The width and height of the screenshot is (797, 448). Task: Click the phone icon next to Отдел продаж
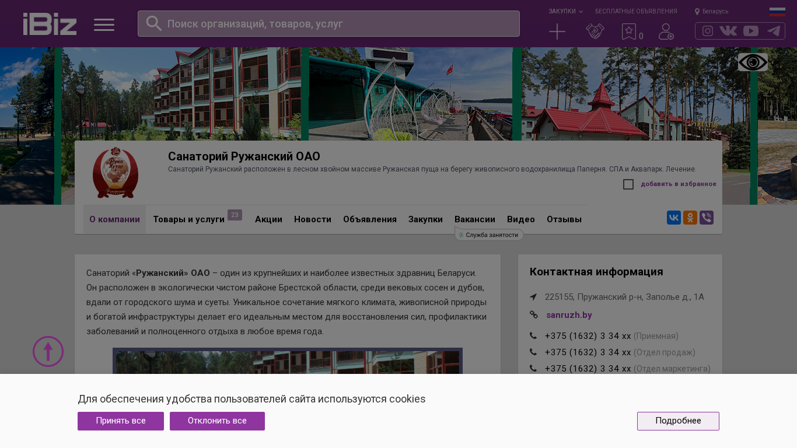pos(533,352)
